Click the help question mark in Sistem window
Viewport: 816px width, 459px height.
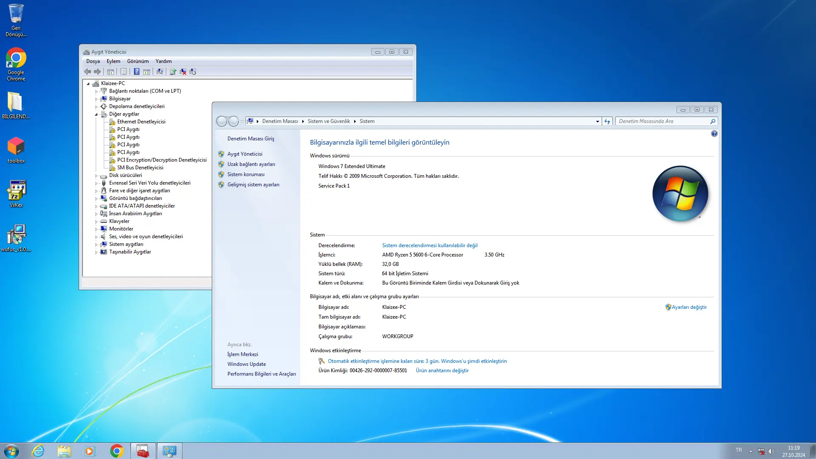[x=714, y=134]
